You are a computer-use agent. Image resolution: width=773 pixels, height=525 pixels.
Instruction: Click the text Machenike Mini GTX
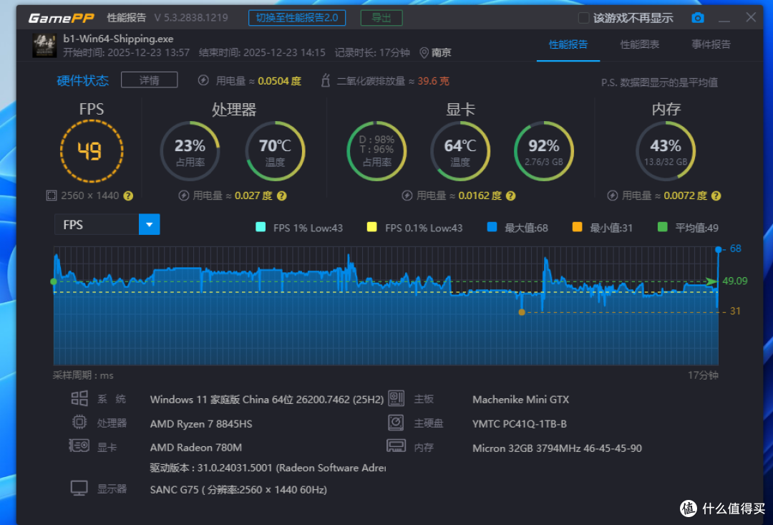(520, 400)
